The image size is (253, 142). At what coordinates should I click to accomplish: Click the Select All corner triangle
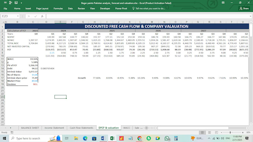click(3, 22)
